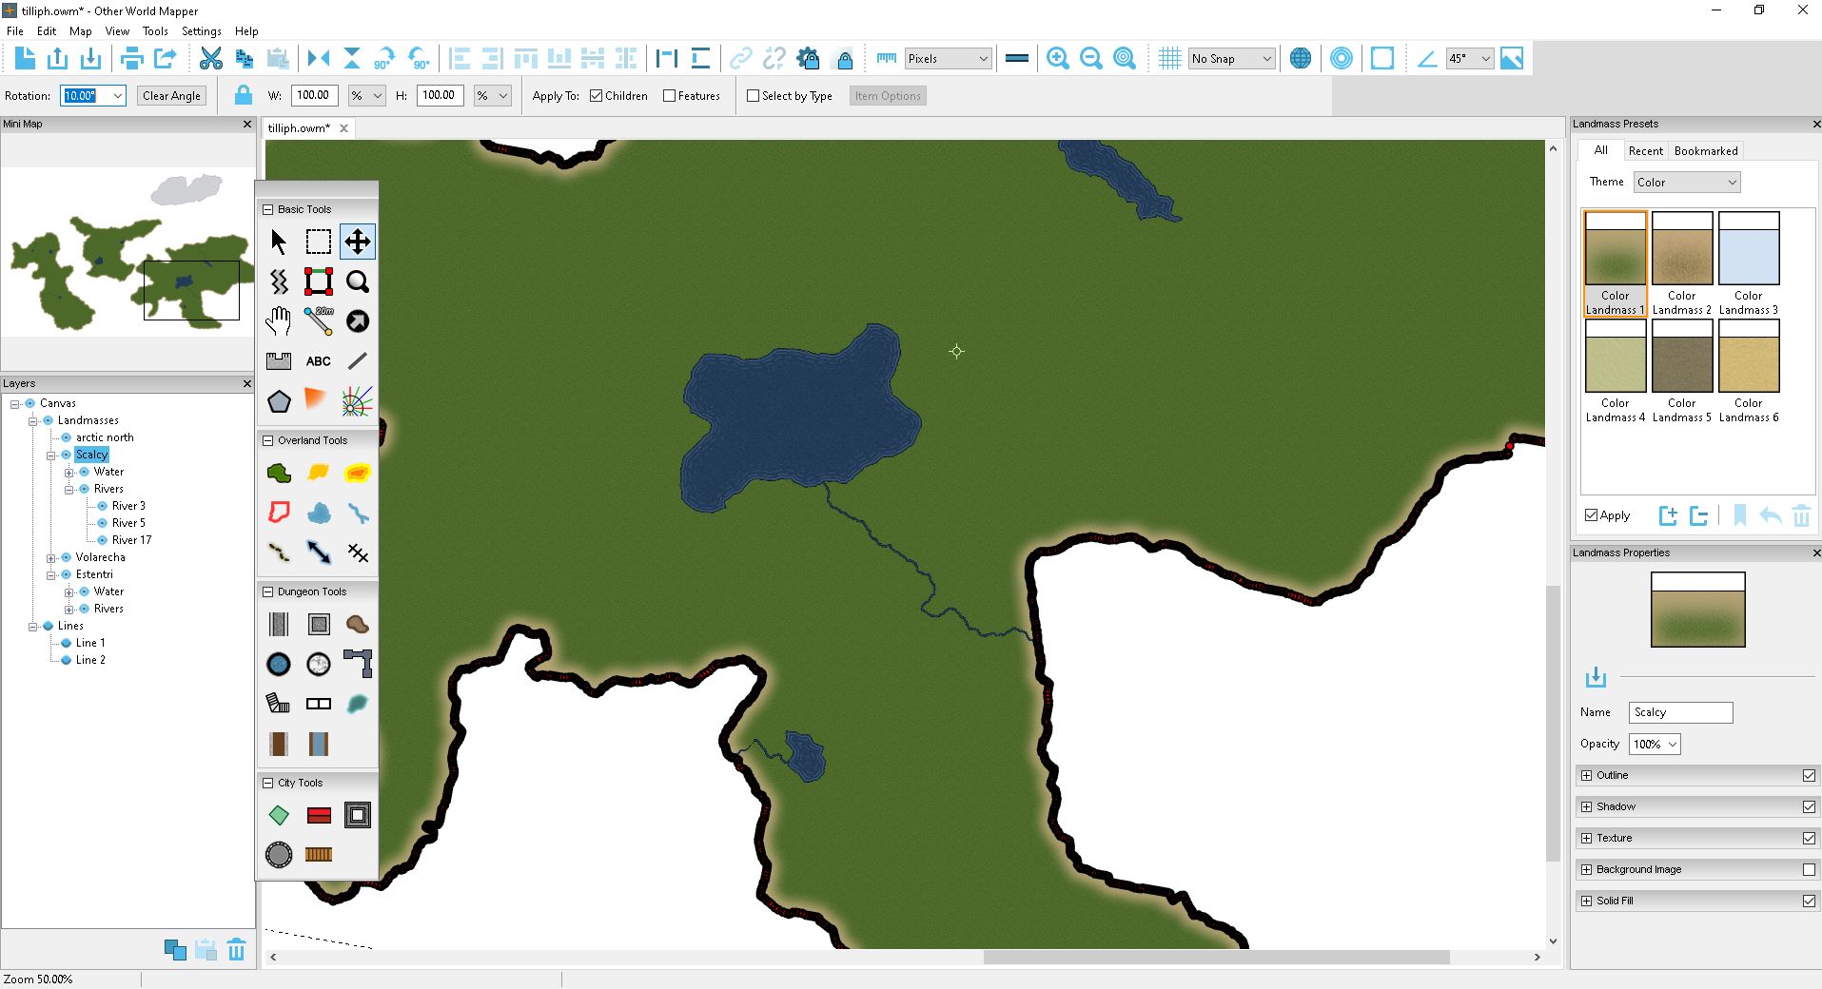Delete the selected preset with trash button
Viewport: 1822px width, 989px height.
1802,515
